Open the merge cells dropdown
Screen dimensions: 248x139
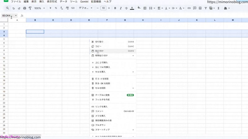click(152, 8)
